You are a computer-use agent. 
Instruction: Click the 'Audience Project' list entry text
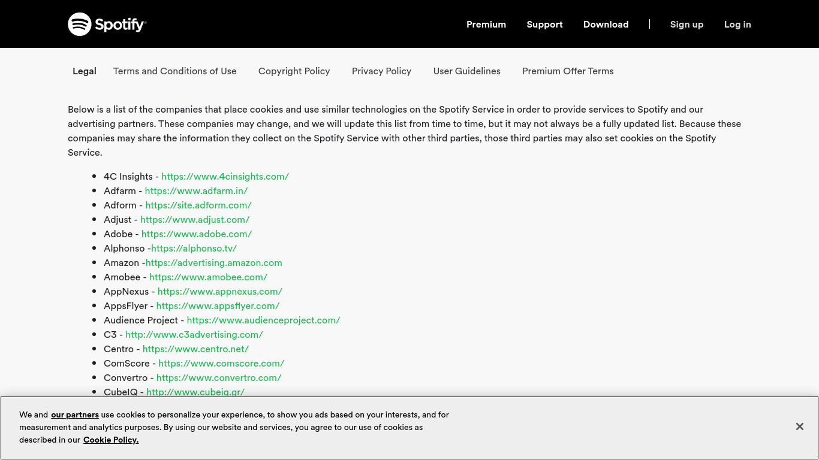141,320
